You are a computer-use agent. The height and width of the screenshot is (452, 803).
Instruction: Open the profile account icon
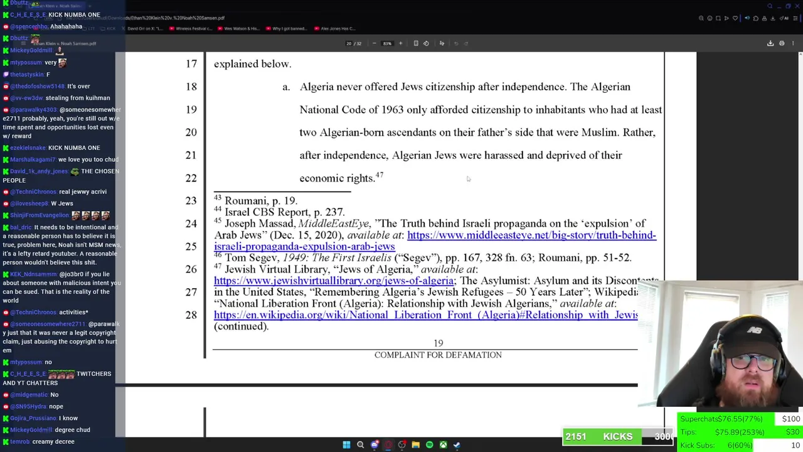764,18
